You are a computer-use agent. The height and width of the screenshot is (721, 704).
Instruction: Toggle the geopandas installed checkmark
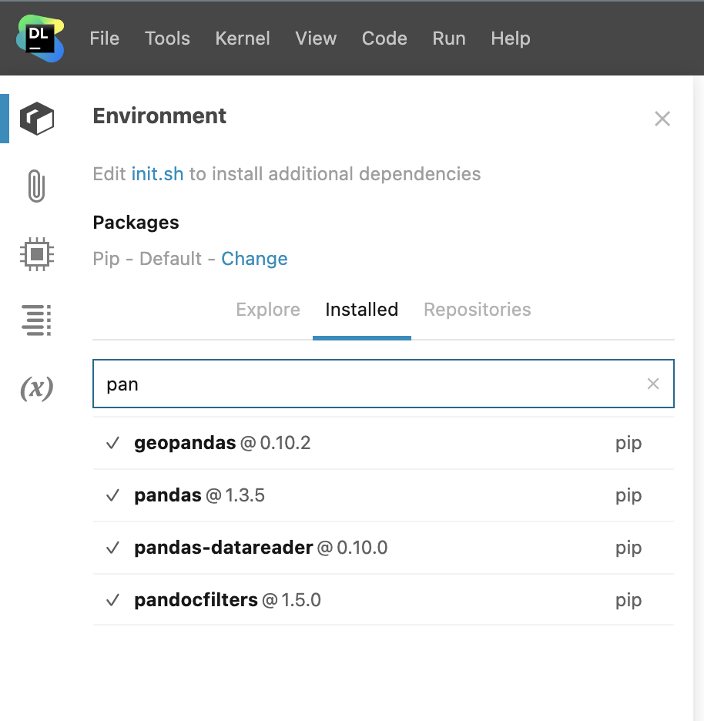tap(113, 443)
